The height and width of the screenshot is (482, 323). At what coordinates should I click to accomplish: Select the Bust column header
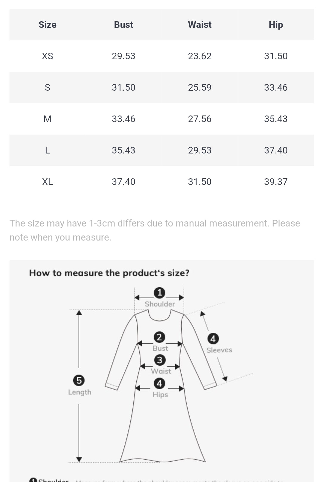tap(124, 25)
